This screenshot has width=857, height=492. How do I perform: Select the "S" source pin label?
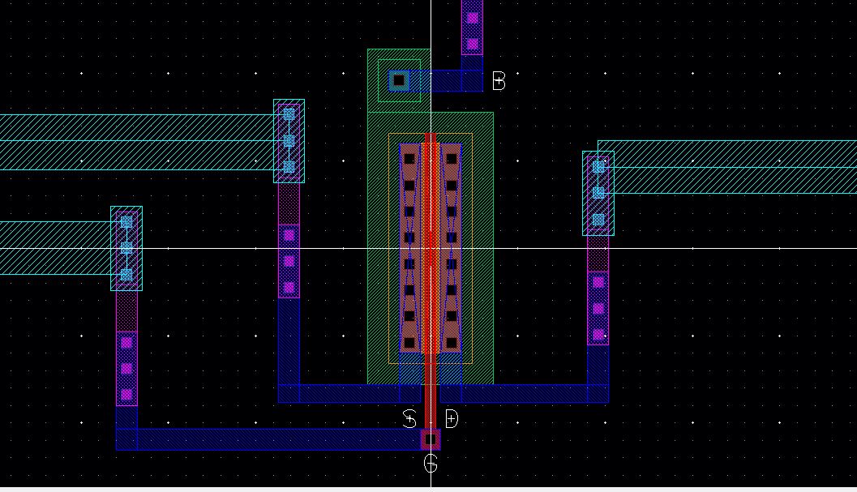click(409, 419)
